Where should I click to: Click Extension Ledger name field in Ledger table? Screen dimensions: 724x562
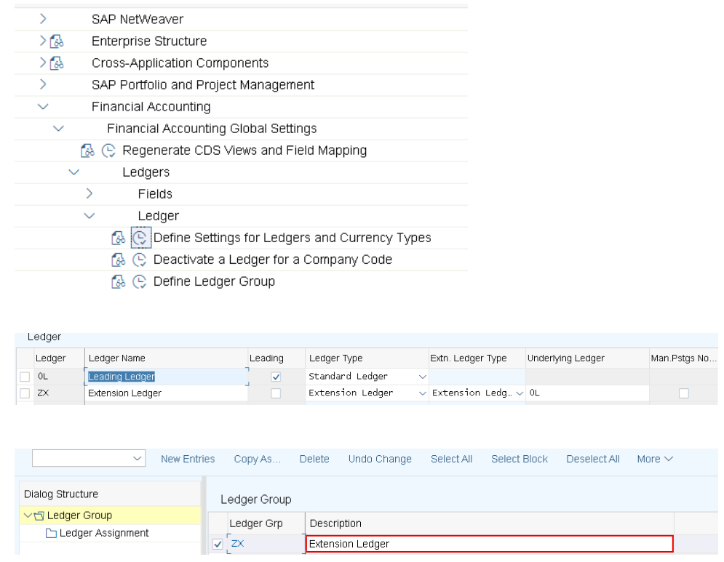[x=166, y=393]
